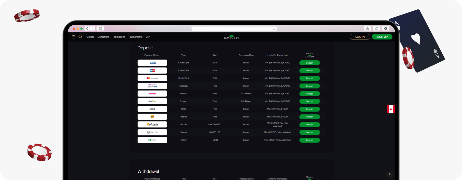Select the Interac payment logo
Screen dimensions: 462x180
[x=152, y=117]
